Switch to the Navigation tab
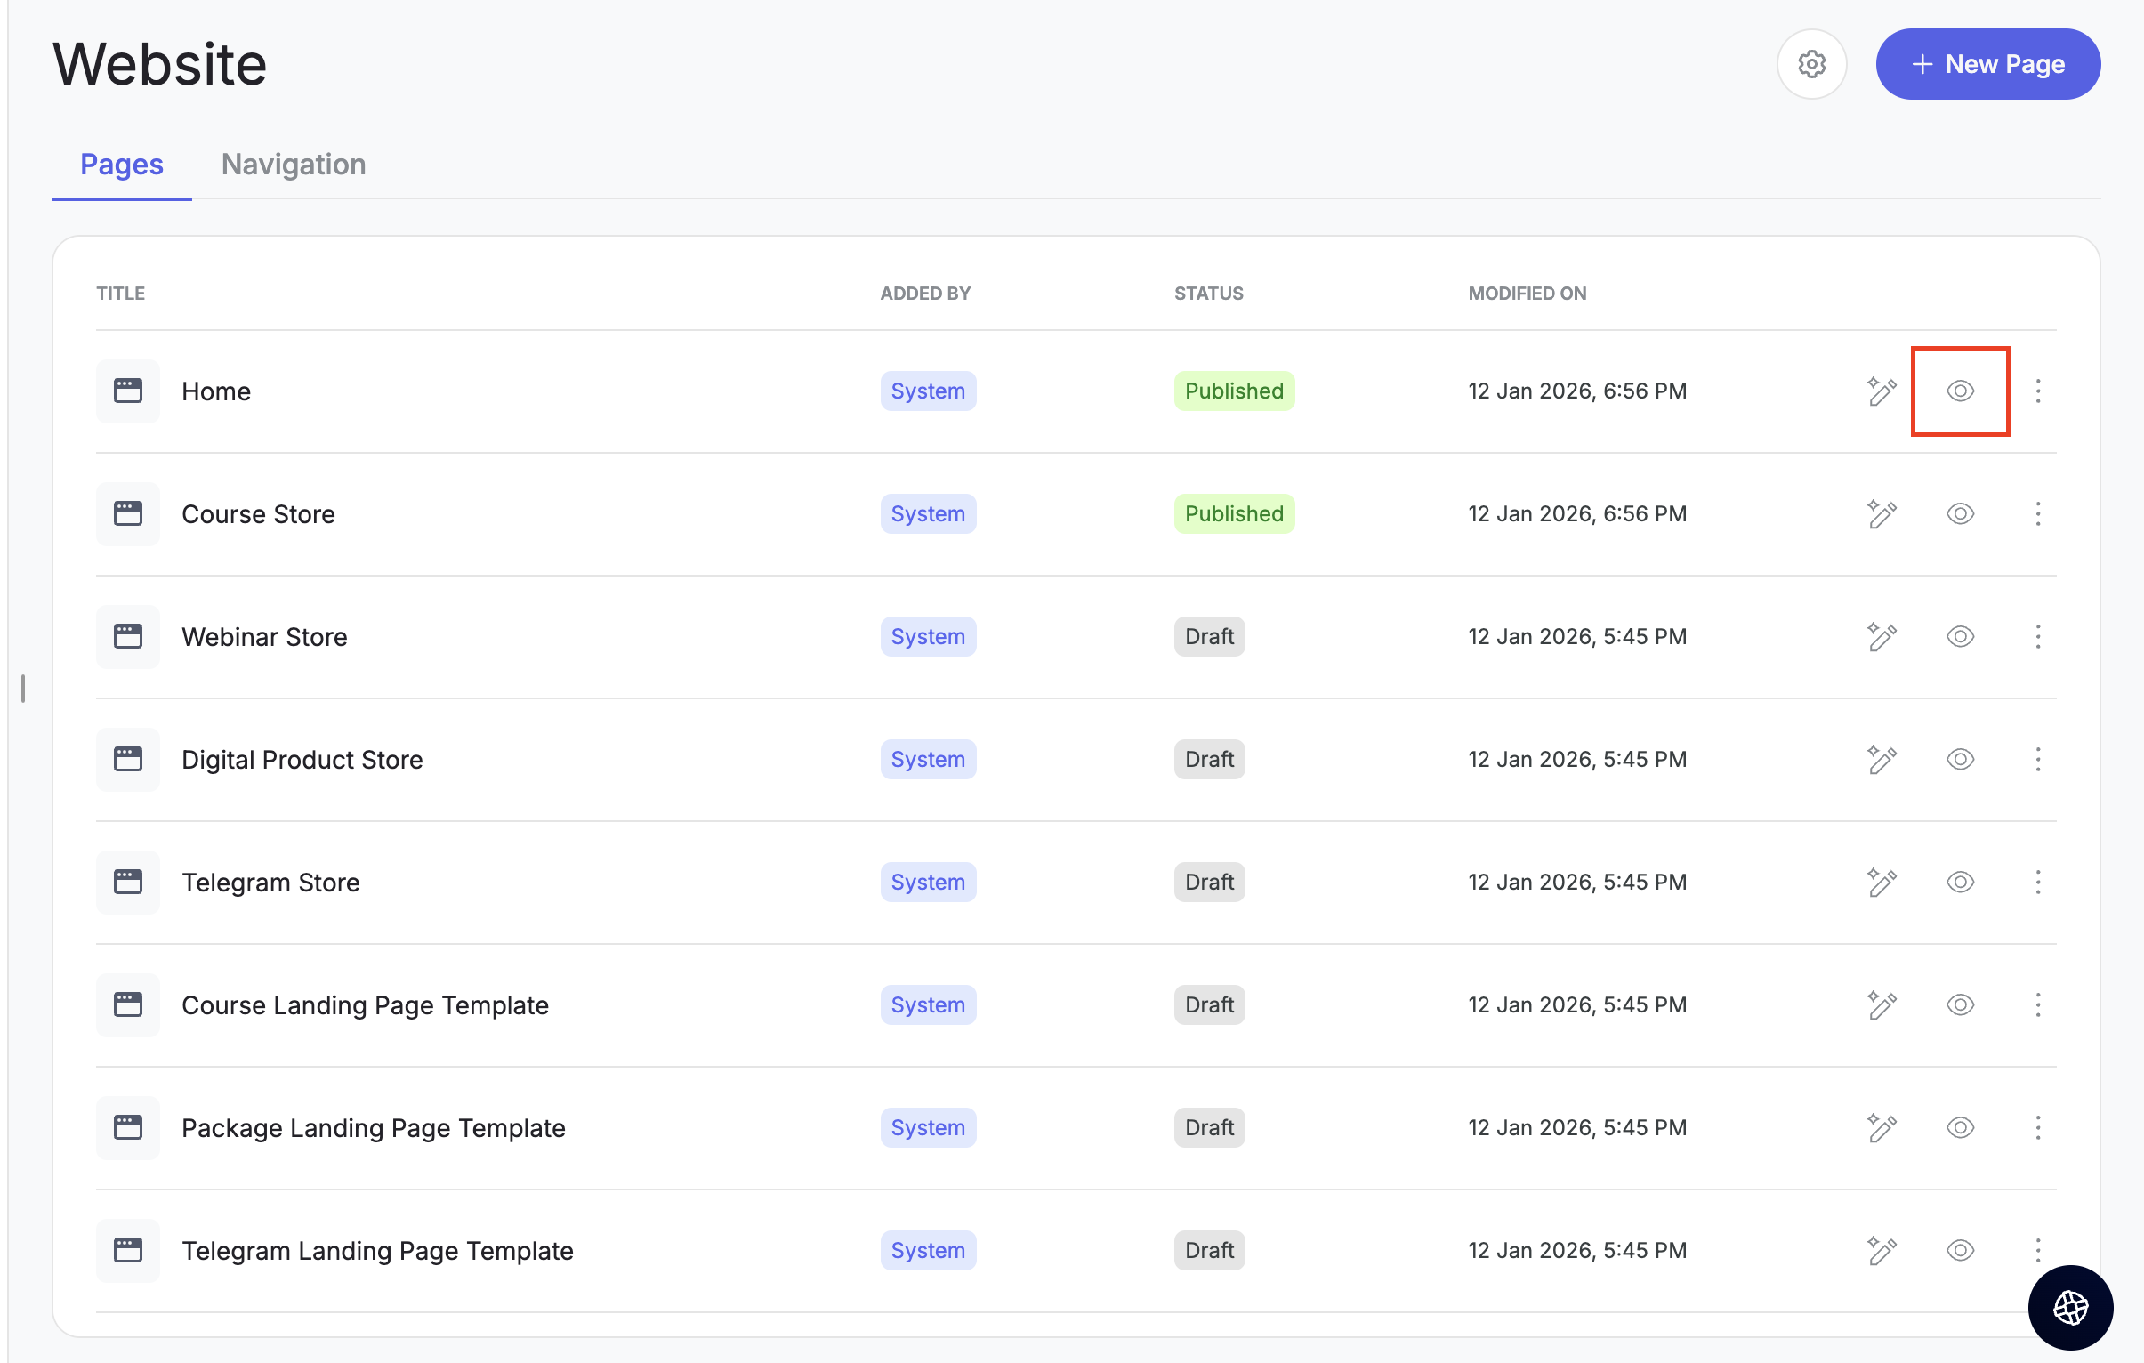Image resolution: width=2144 pixels, height=1363 pixels. point(293,165)
